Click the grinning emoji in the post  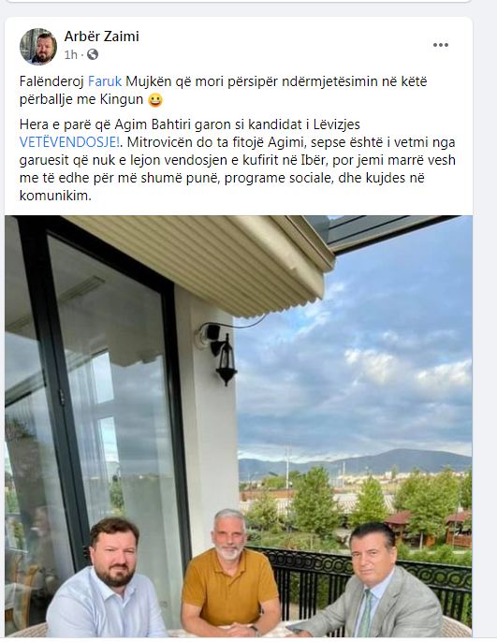coord(155,100)
